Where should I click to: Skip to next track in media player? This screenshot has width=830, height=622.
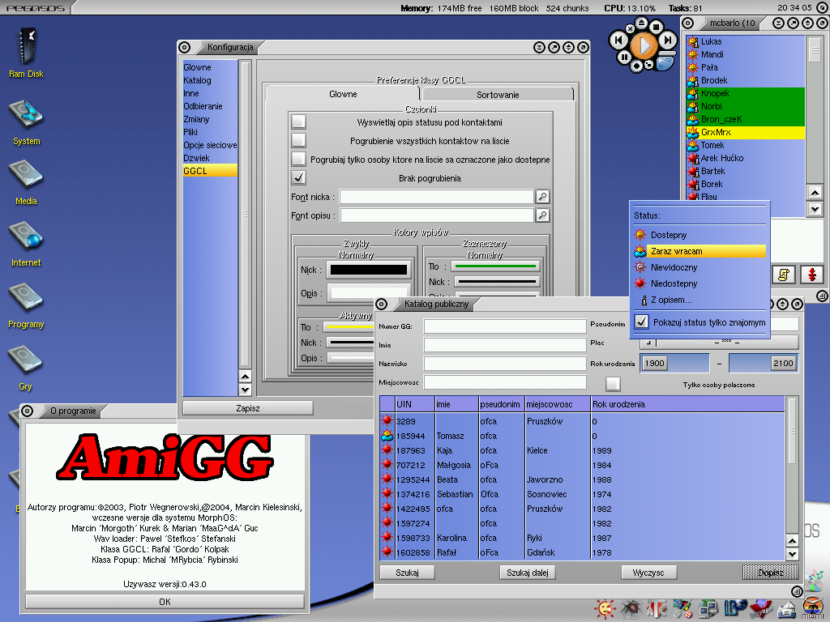coord(668,40)
